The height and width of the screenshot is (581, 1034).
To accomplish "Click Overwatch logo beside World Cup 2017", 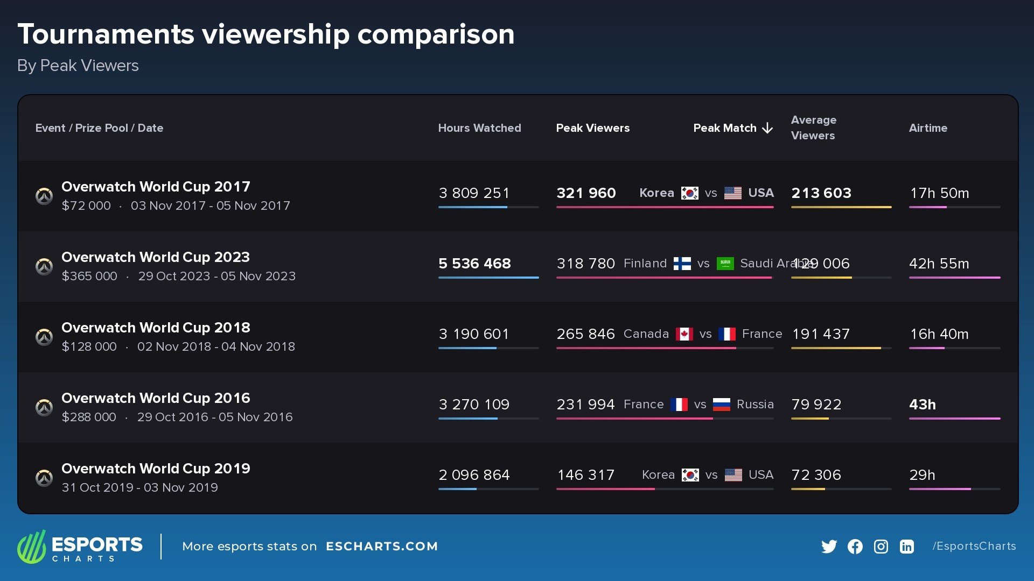I will (44, 196).
